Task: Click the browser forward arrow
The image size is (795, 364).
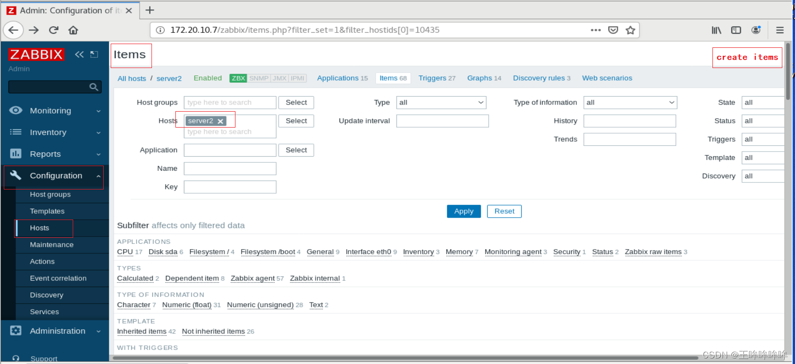Action: (34, 30)
